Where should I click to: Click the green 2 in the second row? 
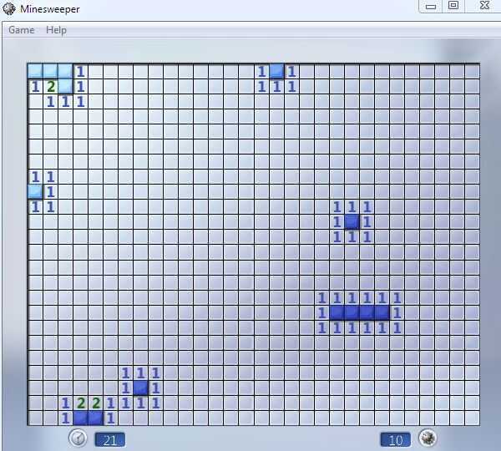(x=50, y=86)
